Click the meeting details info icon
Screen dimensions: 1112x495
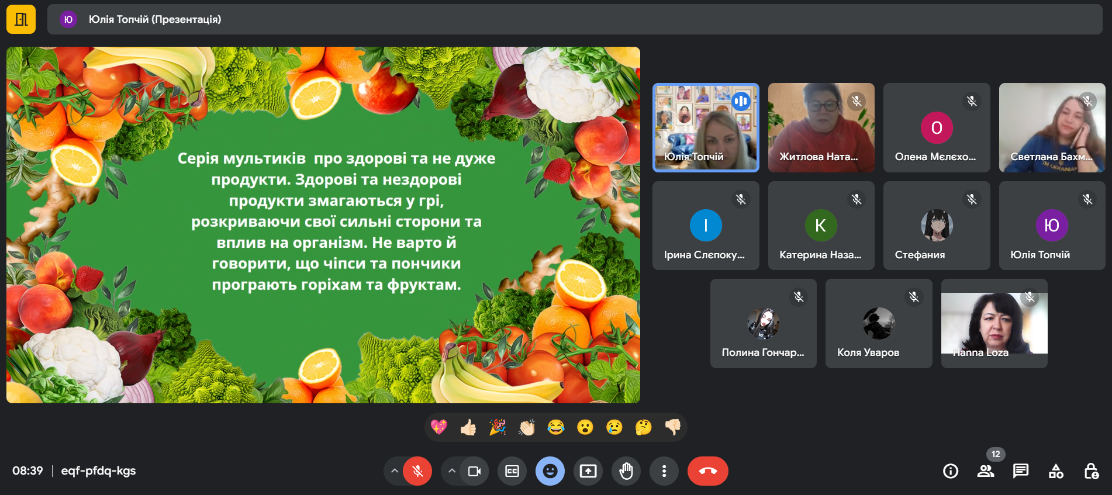[951, 471]
